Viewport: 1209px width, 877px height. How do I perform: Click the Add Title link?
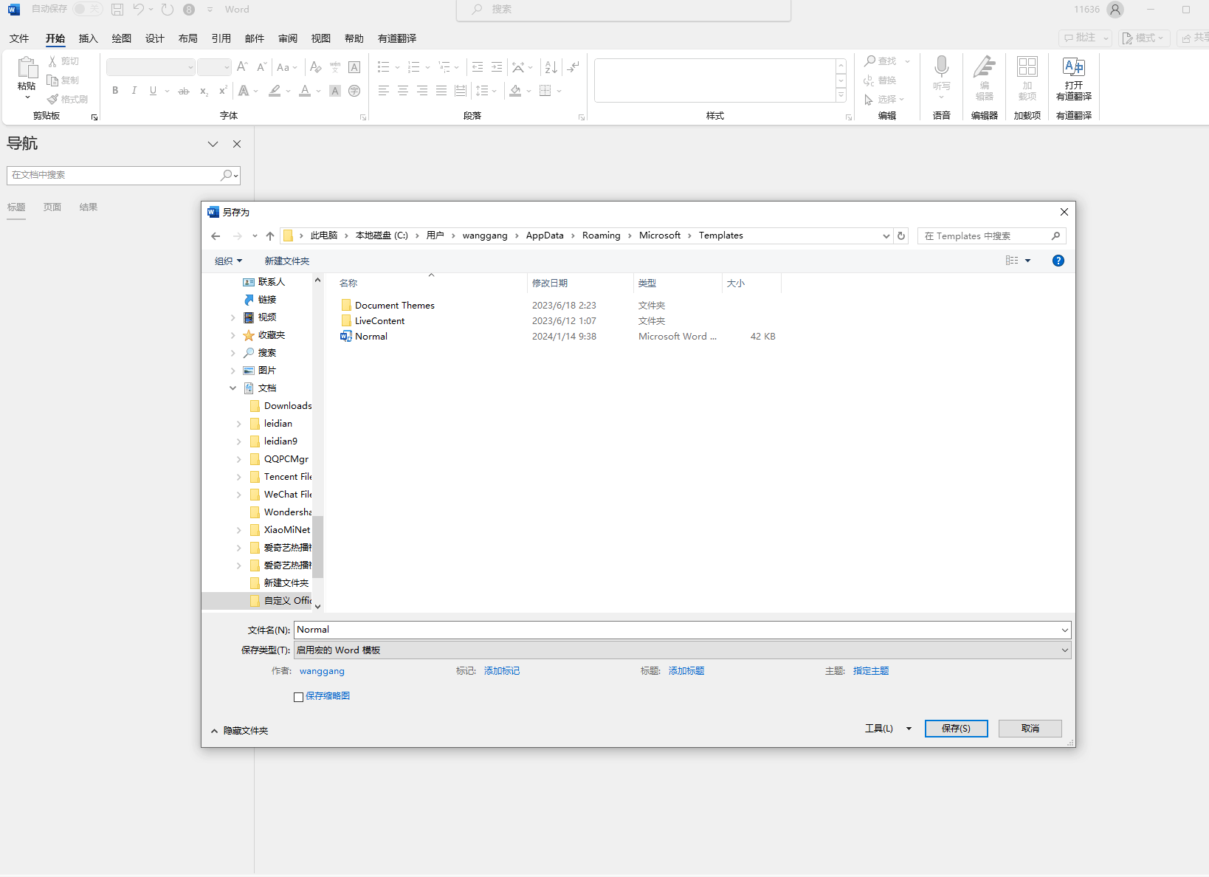[x=686, y=671]
